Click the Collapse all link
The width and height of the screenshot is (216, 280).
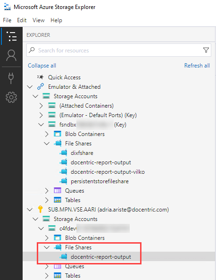tap(42, 66)
